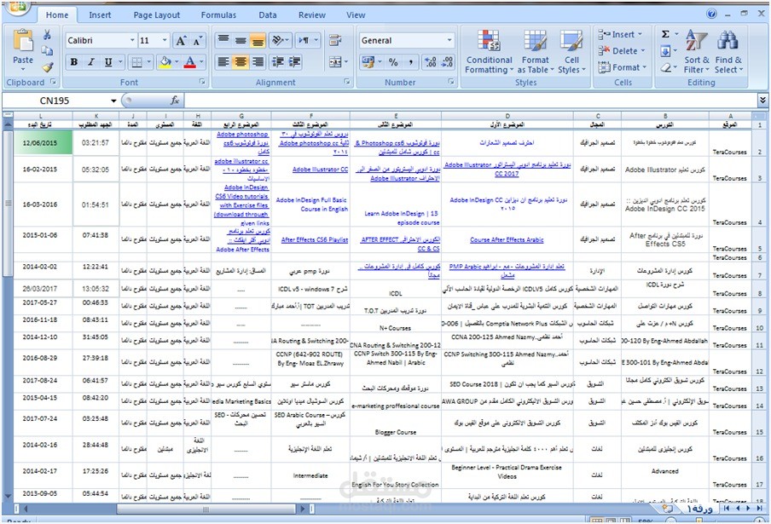Apply the Accounting Number Format icon
The height and width of the screenshot is (524, 771).
[x=368, y=62]
